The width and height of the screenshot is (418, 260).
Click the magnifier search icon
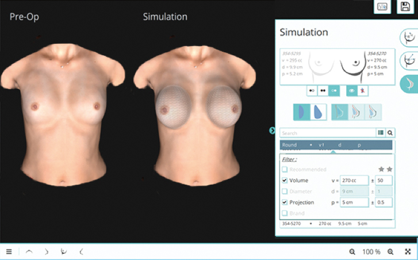click(390, 132)
